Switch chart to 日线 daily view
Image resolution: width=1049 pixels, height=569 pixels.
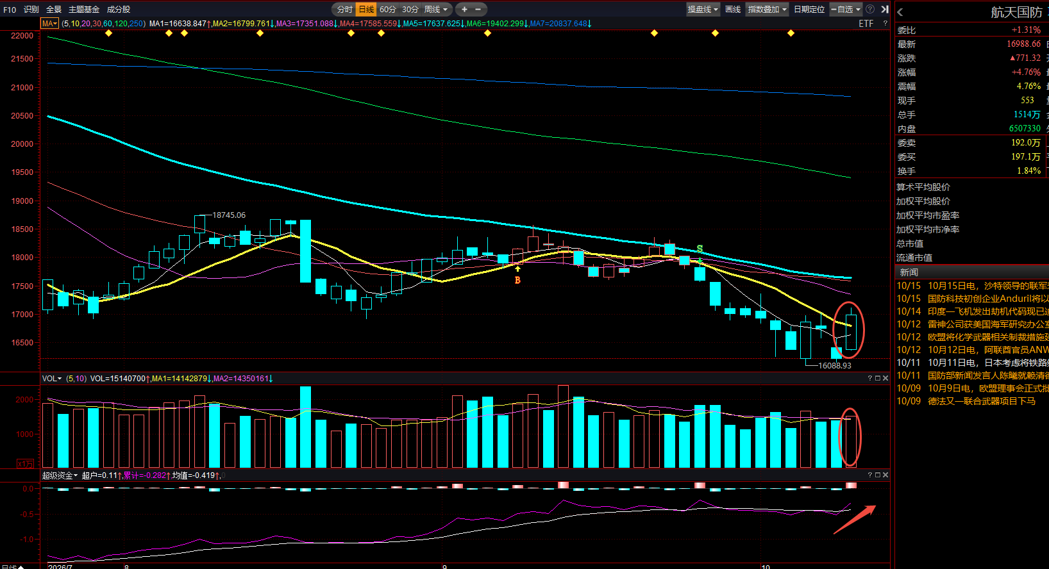click(x=366, y=9)
